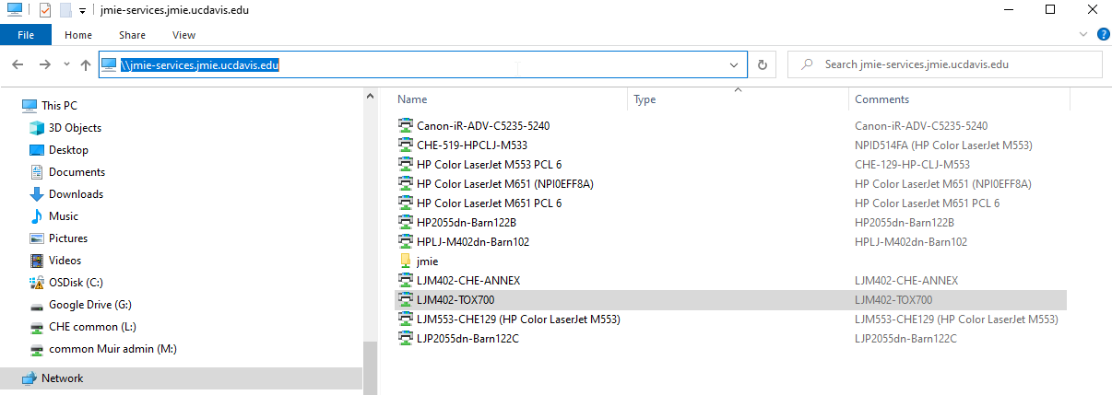Open the address bar history dropdown
1112x395 pixels.
735,64
